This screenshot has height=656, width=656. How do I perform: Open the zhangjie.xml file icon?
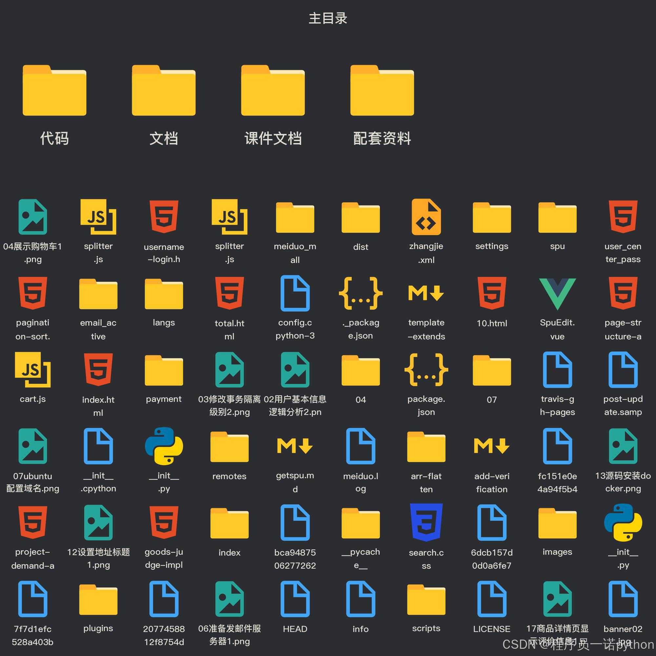pyautogui.click(x=426, y=217)
